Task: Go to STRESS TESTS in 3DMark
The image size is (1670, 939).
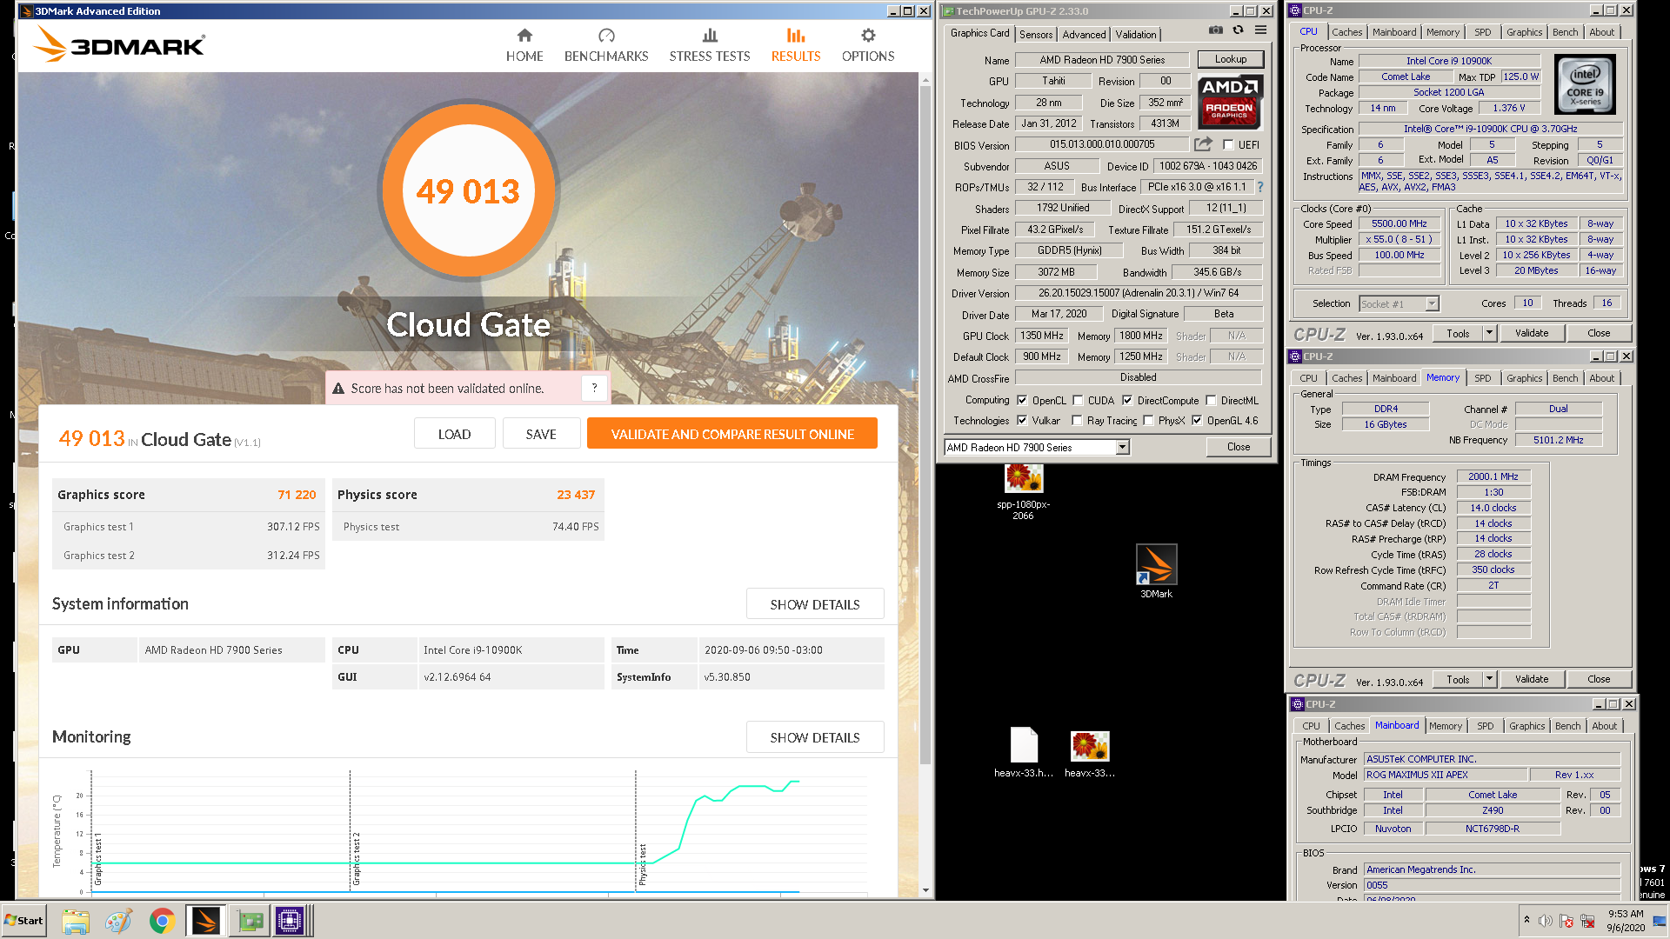Action: 710,45
